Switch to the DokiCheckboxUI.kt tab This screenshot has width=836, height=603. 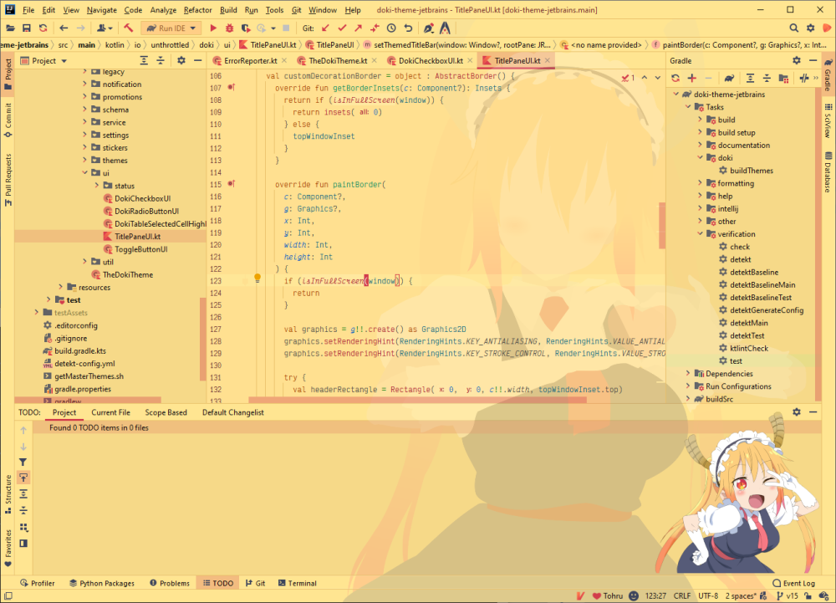point(431,61)
